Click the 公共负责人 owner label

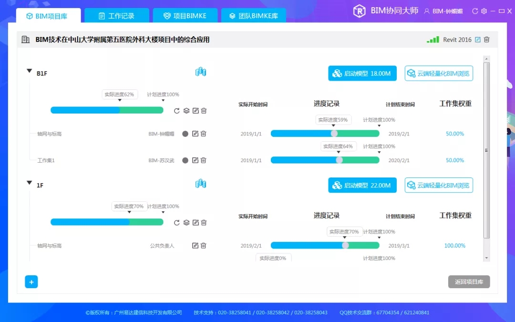click(162, 246)
